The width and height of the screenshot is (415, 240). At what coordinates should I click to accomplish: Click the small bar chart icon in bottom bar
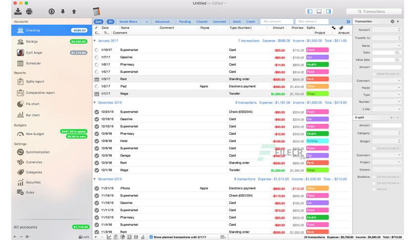tap(143, 237)
